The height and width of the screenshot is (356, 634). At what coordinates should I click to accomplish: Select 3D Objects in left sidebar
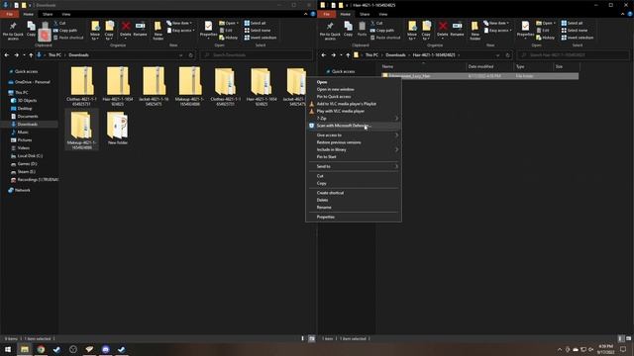(x=24, y=101)
